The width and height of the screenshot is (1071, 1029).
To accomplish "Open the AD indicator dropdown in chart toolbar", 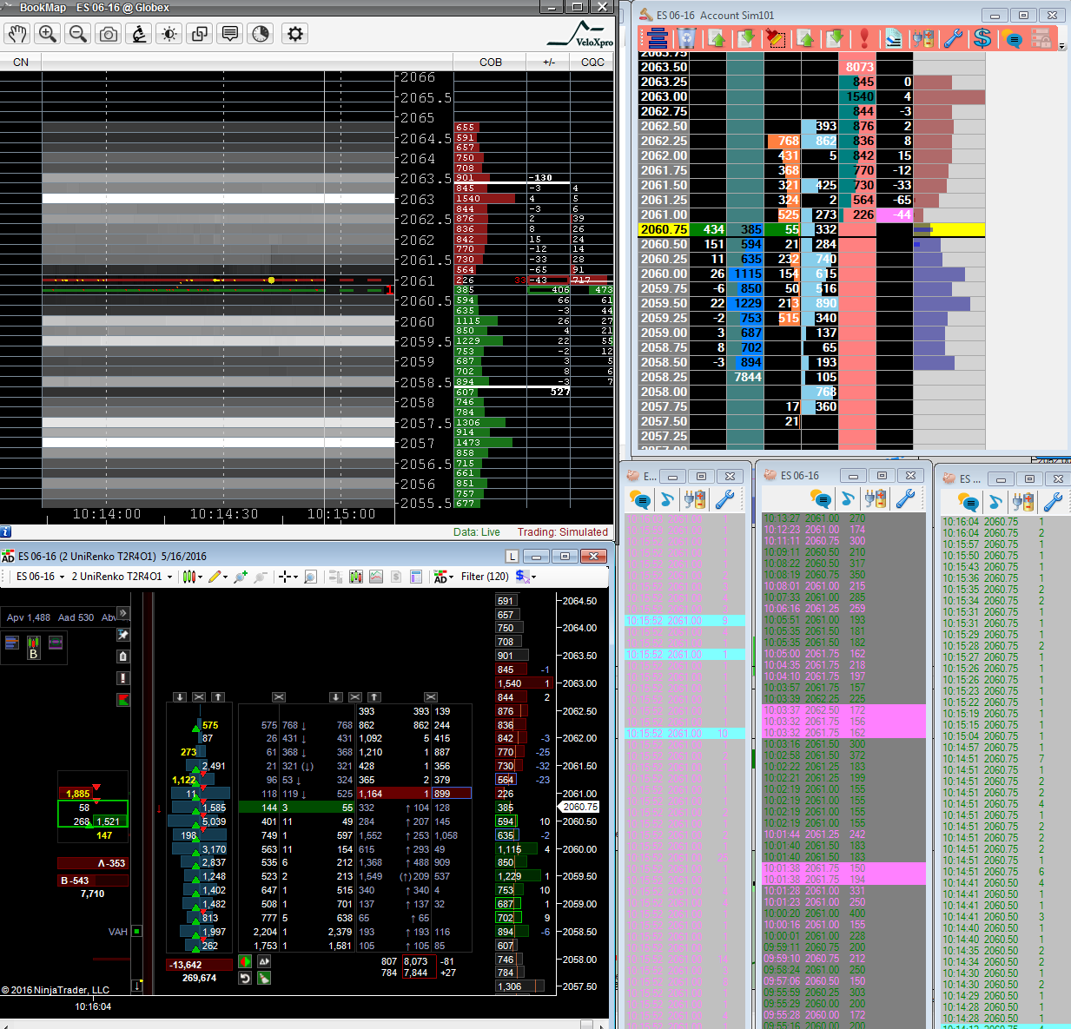I will (443, 577).
